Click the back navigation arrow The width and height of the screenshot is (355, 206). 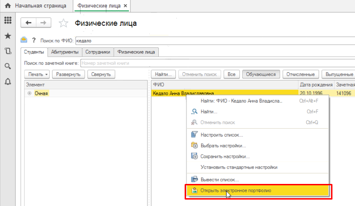coord(29,23)
